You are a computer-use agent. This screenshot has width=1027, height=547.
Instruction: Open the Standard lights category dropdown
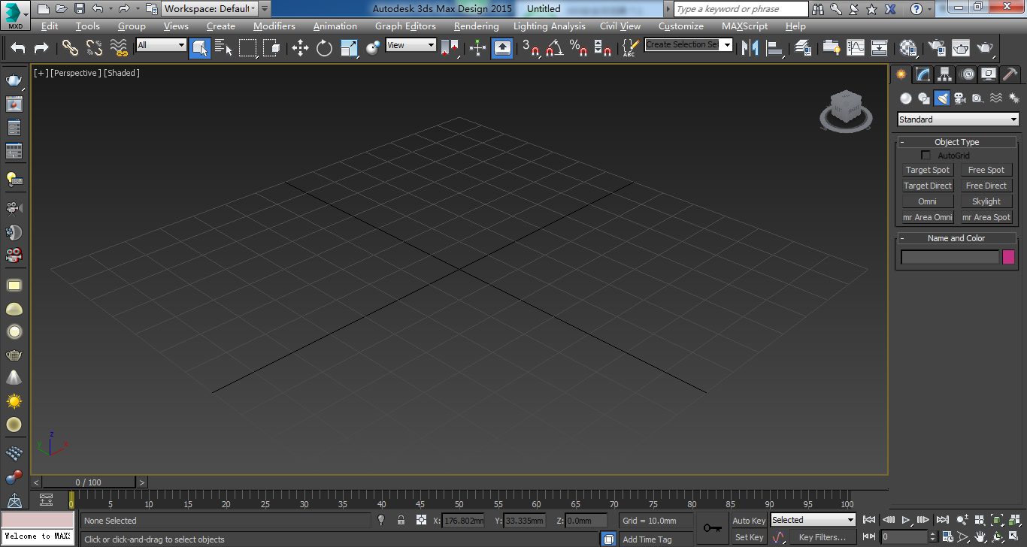(x=956, y=119)
